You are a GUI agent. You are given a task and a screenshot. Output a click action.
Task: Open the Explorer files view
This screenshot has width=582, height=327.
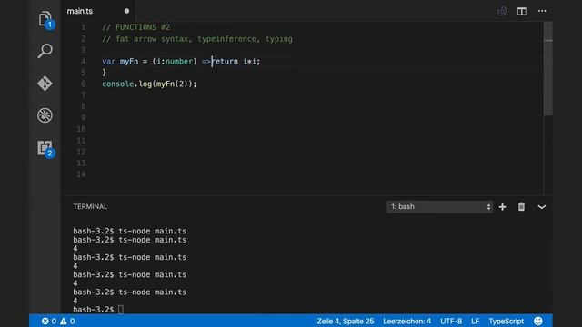(45, 18)
